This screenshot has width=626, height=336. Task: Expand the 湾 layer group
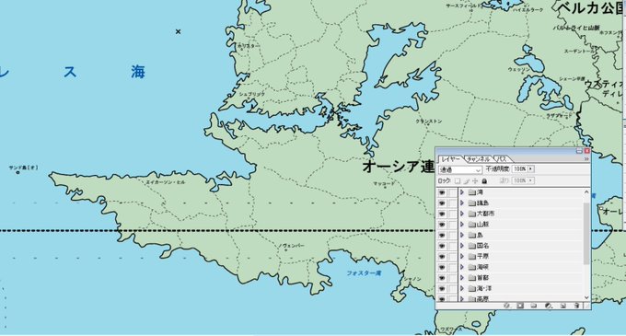(462, 192)
